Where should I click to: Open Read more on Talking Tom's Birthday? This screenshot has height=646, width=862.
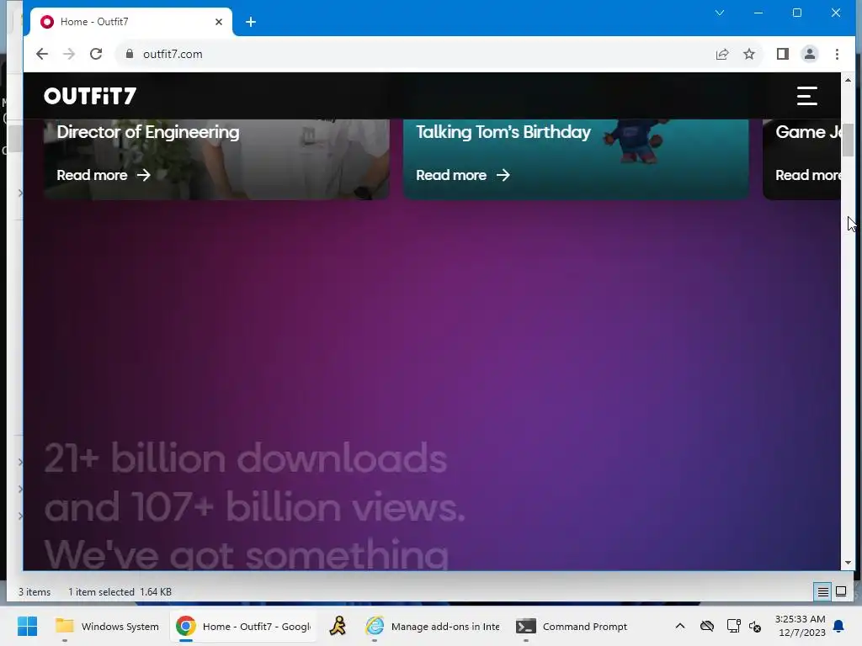pos(463,175)
